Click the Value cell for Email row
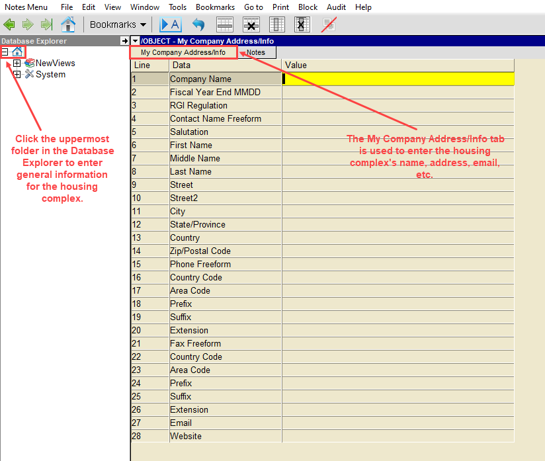This screenshot has width=545, height=461. (x=398, y=423)
